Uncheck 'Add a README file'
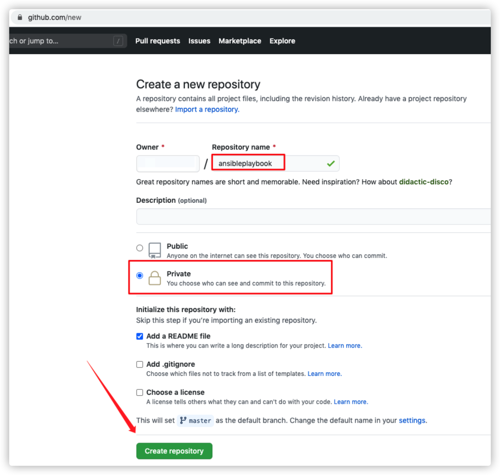This screenshot has width=500, height=475. pos(139,336)
